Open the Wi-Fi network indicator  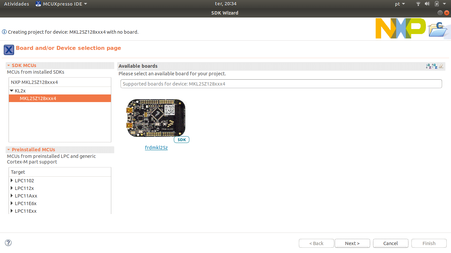click(418, 4)
